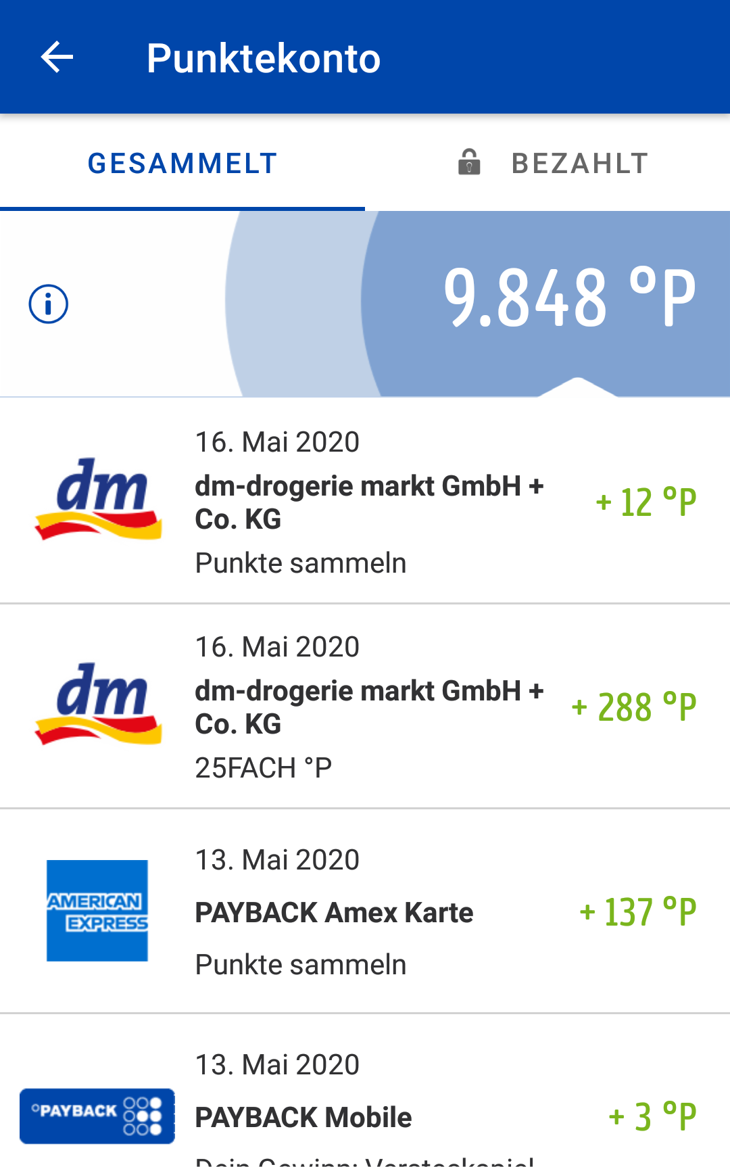The image size is (730, 1167).
Task: Tap the back arrow in header
Action: point(57,57)
